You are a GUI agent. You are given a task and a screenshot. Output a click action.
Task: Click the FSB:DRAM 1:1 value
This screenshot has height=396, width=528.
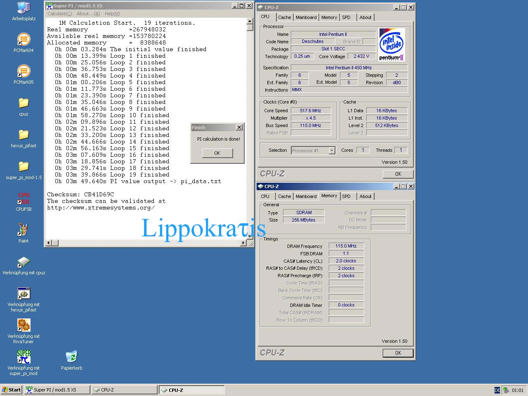point(346,253)
